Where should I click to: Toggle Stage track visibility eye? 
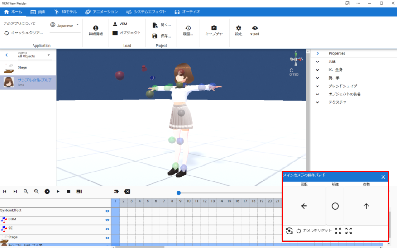tap(107, 238)
